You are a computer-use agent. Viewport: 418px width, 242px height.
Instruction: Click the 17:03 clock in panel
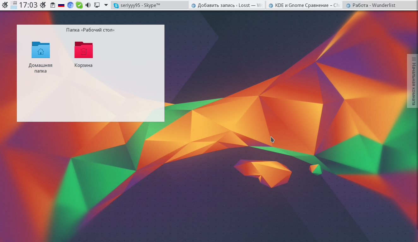(x=28, y=5)
